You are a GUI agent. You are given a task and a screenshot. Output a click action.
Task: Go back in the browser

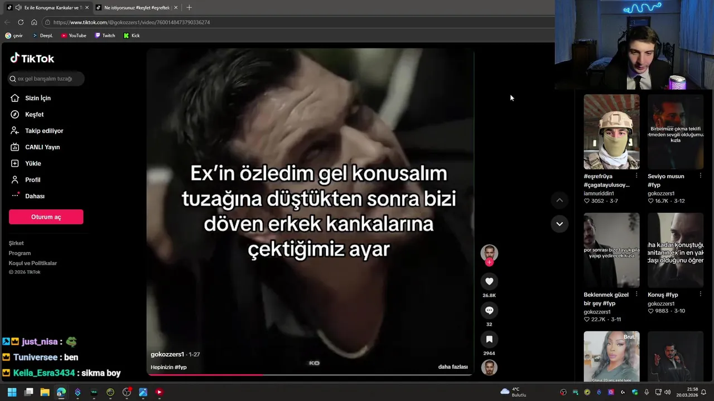click(7, 22)
